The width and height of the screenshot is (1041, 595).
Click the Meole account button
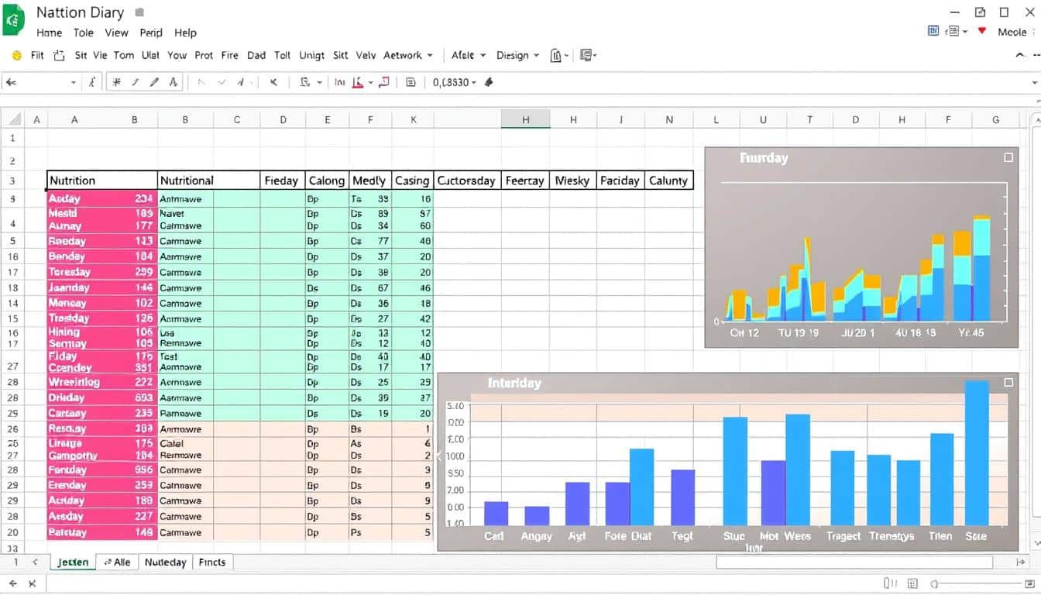[1012, 32]
